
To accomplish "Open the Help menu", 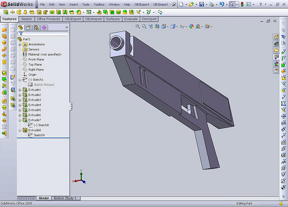I will (127, 5).
